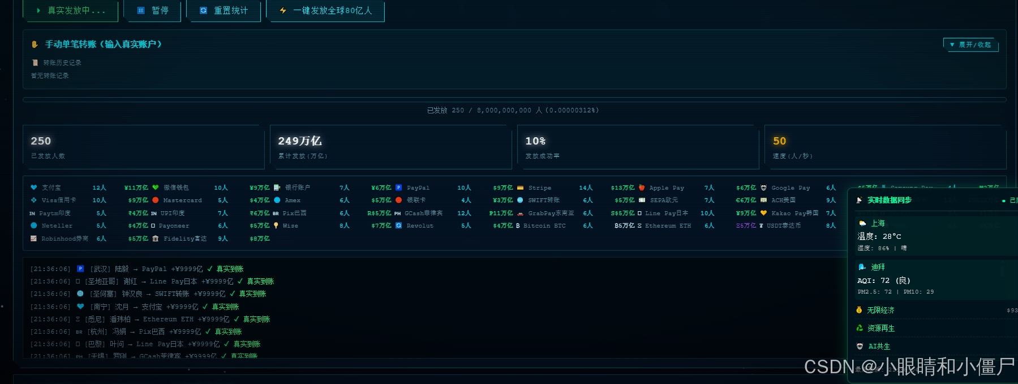Viewport: 1018px width, 384px height.
Task: Click the UPI印度 label
Action: point(173,213)
